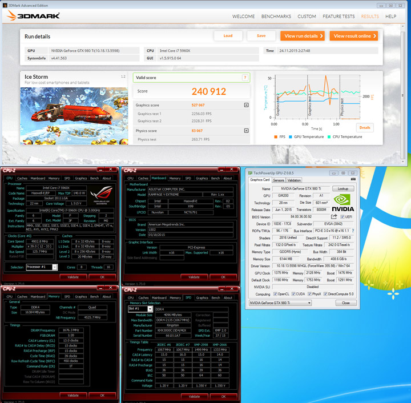
Task: Click the Lookup button in GPU-Z
Action: [343, 189]
